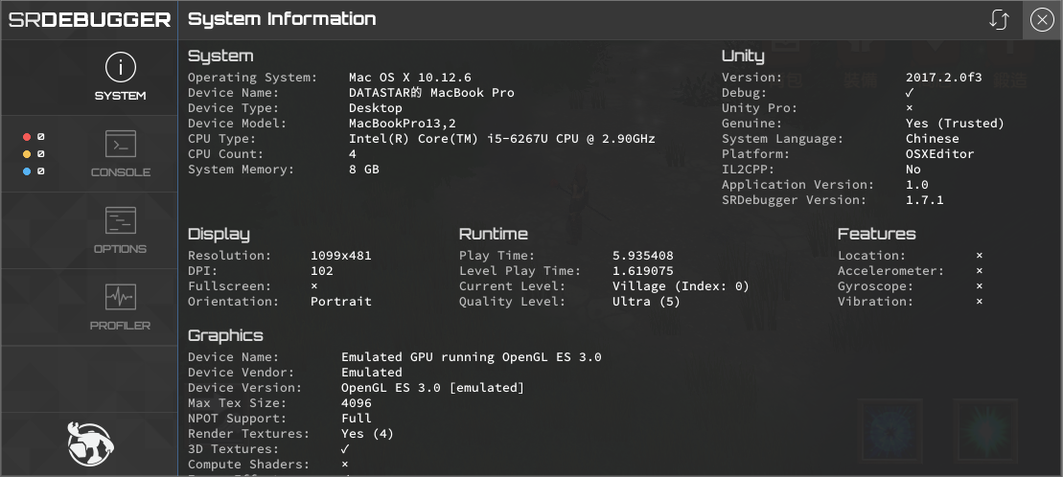
Task: Click the OpenGL ES 3.0 [emulated] version
Action: [432, 388]
